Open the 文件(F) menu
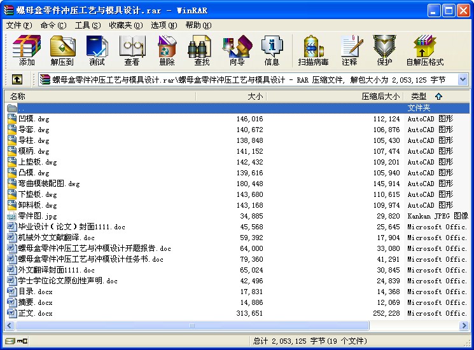The height and width of the screenshot is (350, 474). [x=19, y=25]
